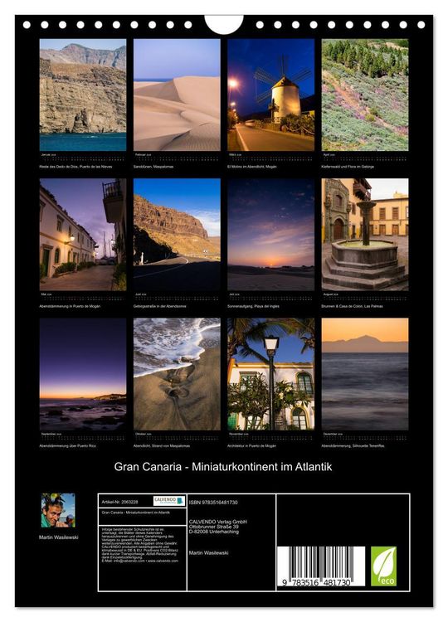Screen dimensions: 448x622
Task: Select small boxed title 'Gran Canaria - Miniaturkontinent im Atlantik'
Action: [x=136, y=513]
